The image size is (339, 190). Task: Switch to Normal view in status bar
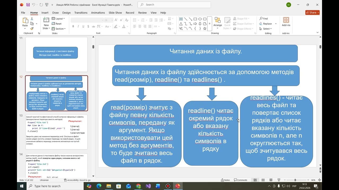[x=255, y=180]
